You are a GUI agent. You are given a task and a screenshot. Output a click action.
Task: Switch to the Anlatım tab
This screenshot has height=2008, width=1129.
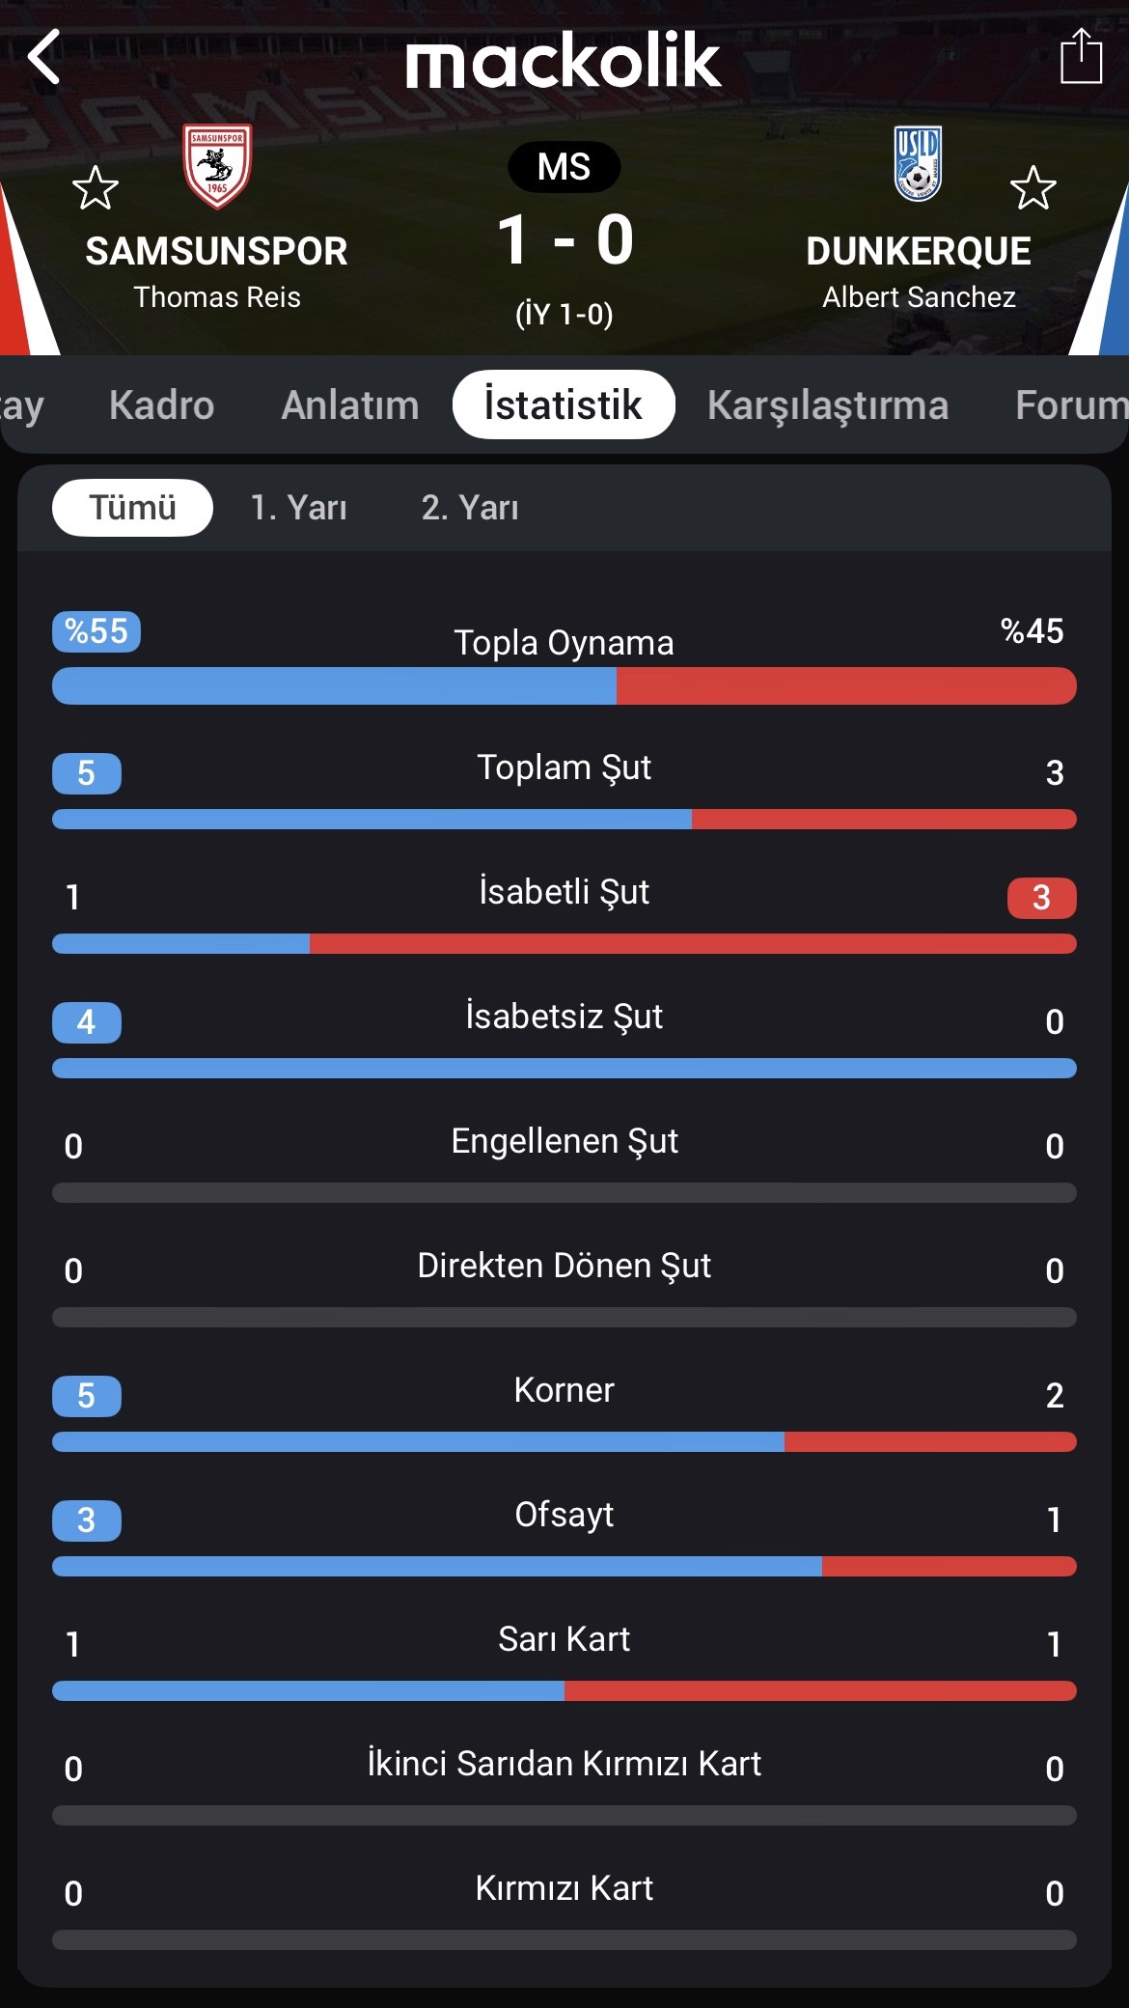[350, 404]
